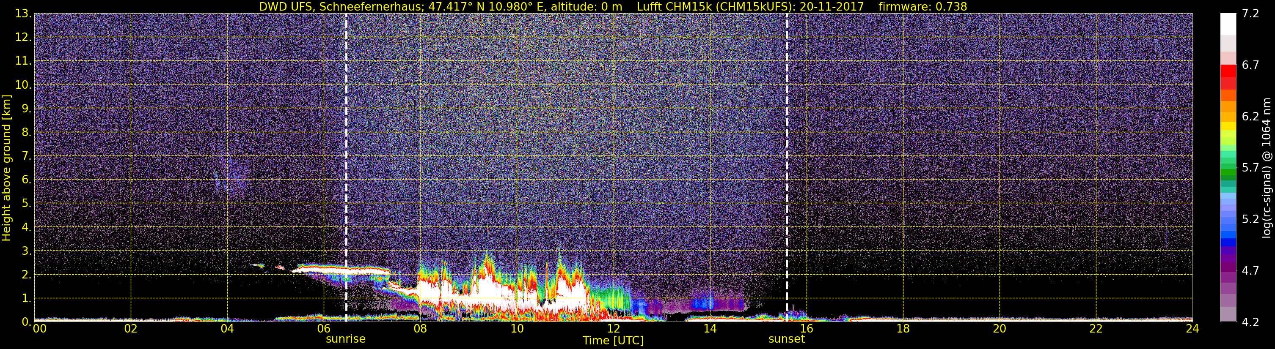Click the white dashed sunset marker line
The width and height of the screenshot is (1275, 349).
tap(787, 168)
